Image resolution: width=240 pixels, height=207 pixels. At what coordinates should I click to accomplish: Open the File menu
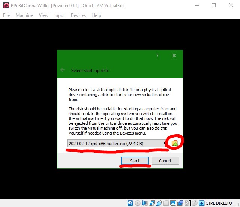(x=6, y=15)
